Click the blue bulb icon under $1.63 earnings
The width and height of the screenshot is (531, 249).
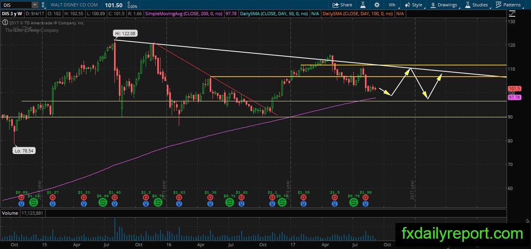(x=179, y=203)
